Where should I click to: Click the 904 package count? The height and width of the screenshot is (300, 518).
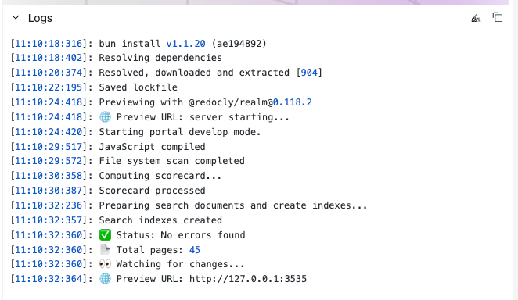(309, 73)
